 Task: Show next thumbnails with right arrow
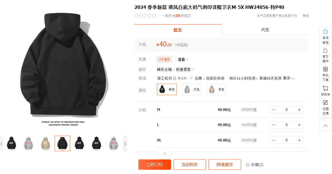(x=125, y=144)
